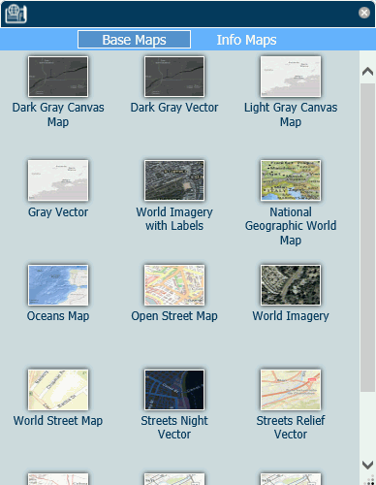Close the basemap gallery panel
This screenshot has height=485, width=376.
pos(364,13)
